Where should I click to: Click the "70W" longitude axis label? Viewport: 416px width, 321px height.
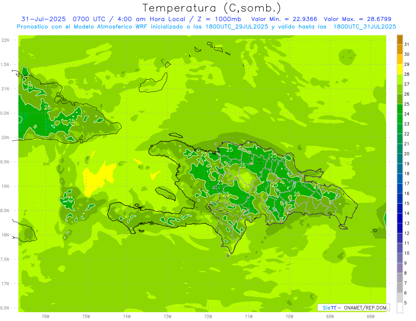(289, 316)
